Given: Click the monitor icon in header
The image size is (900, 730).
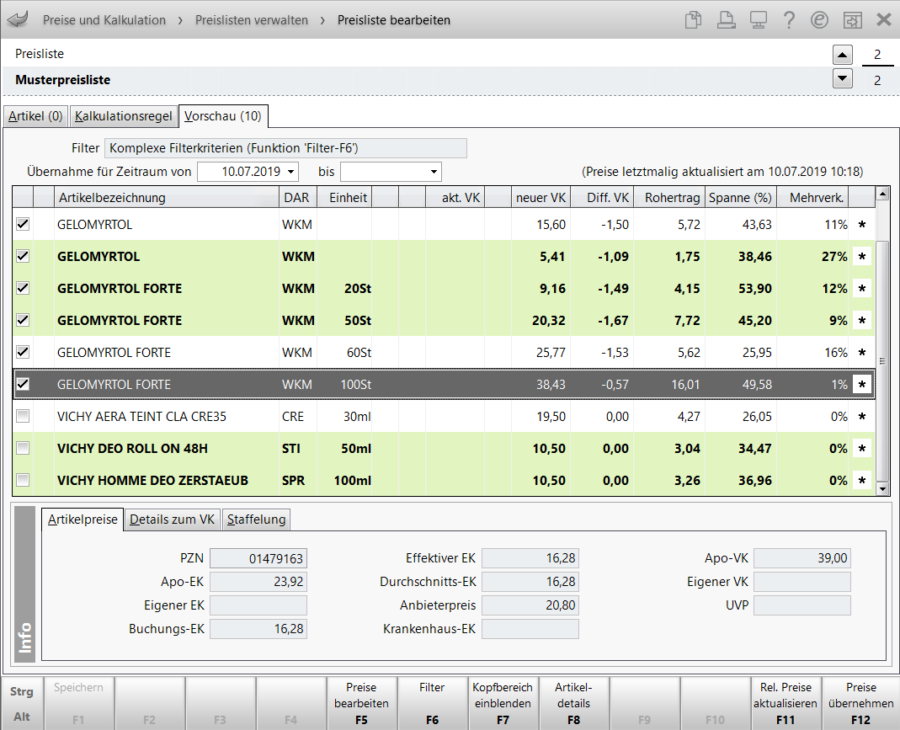Looking at the screenshot, I should click(759, 20).
